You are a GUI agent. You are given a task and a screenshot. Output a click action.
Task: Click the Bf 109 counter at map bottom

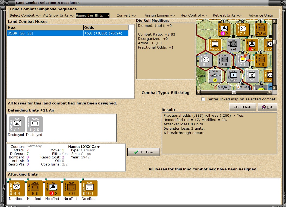224,87
